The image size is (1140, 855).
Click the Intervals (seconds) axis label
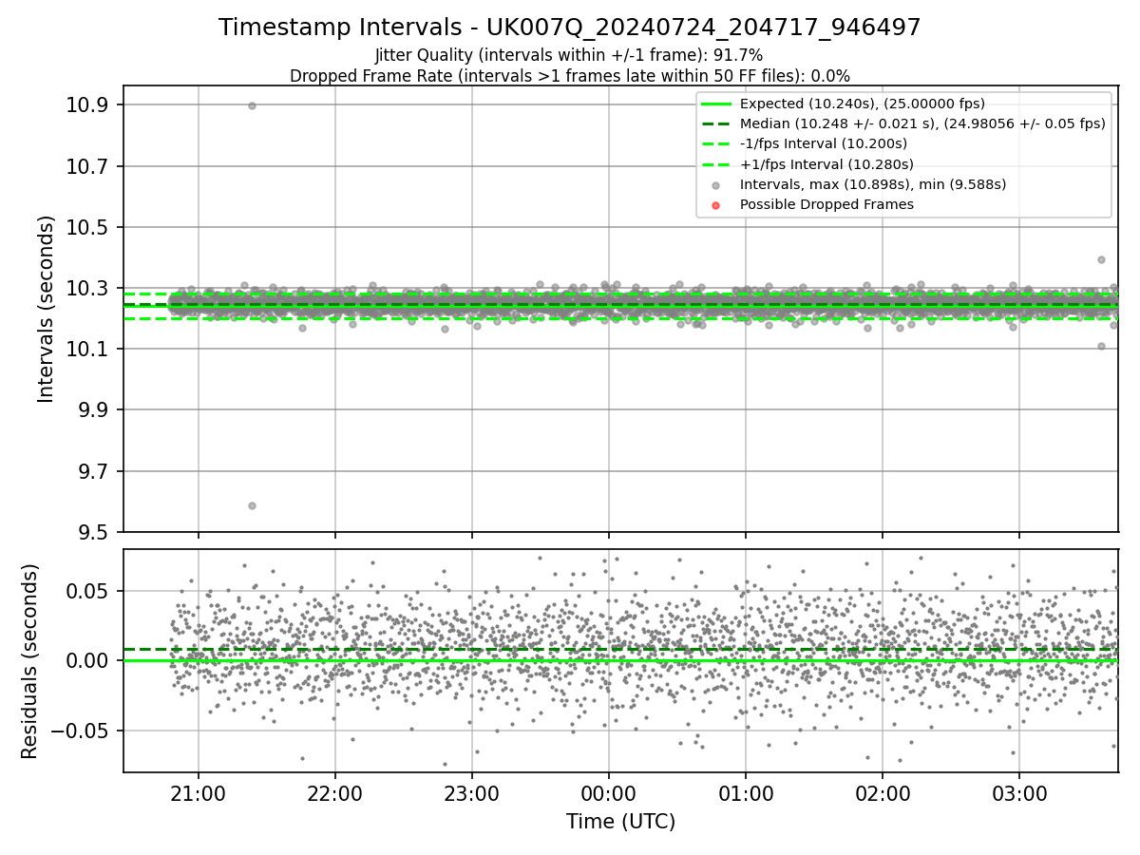47,309
